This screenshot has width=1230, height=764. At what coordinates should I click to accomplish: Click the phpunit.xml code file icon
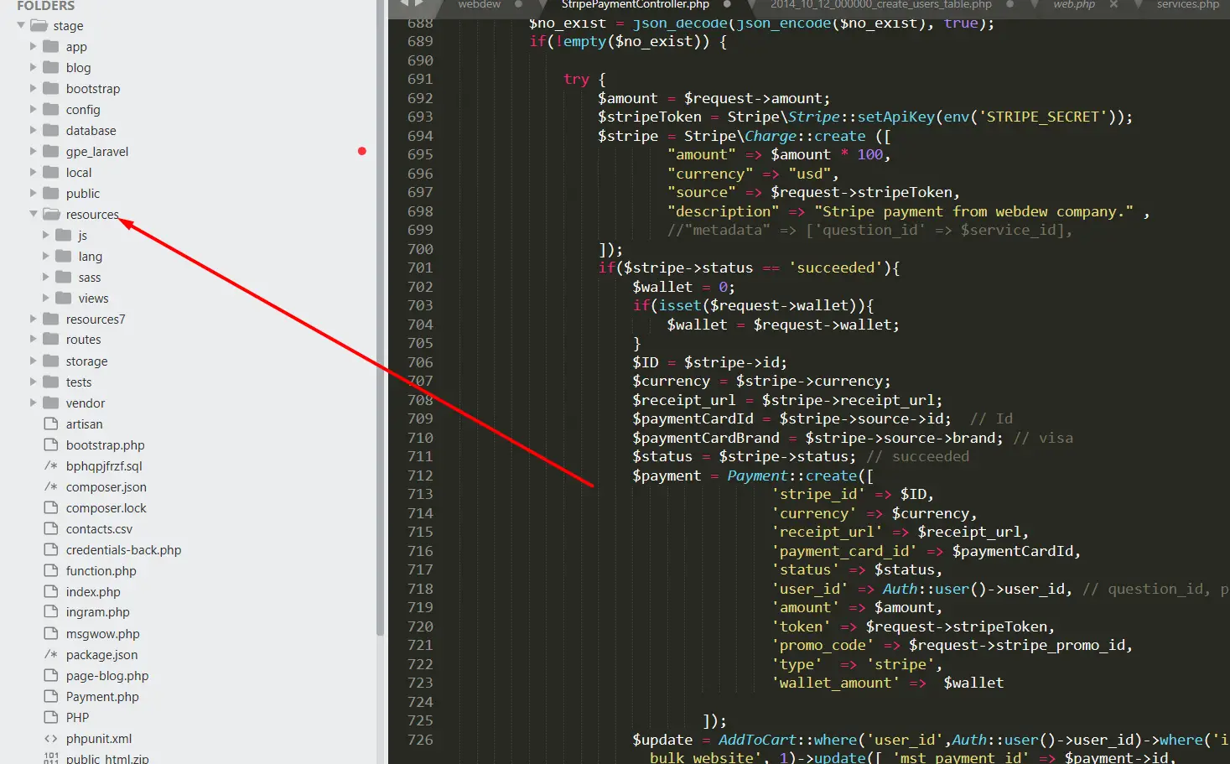[x=51, y=738]
